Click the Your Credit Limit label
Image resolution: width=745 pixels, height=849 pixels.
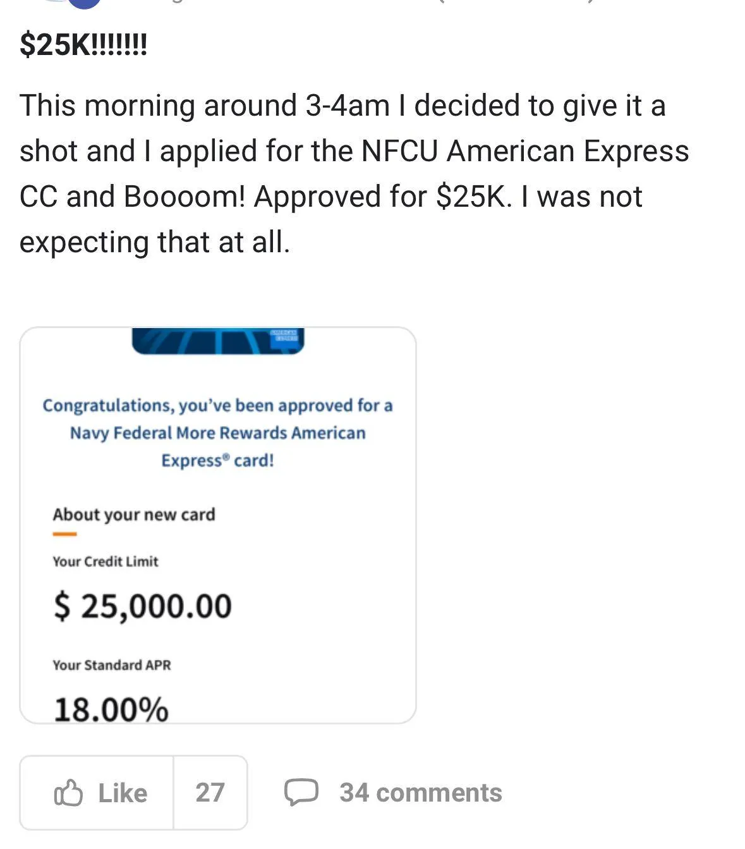(106, 561)
